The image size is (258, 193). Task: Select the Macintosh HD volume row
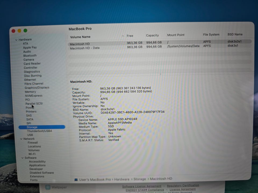point(160,43)
